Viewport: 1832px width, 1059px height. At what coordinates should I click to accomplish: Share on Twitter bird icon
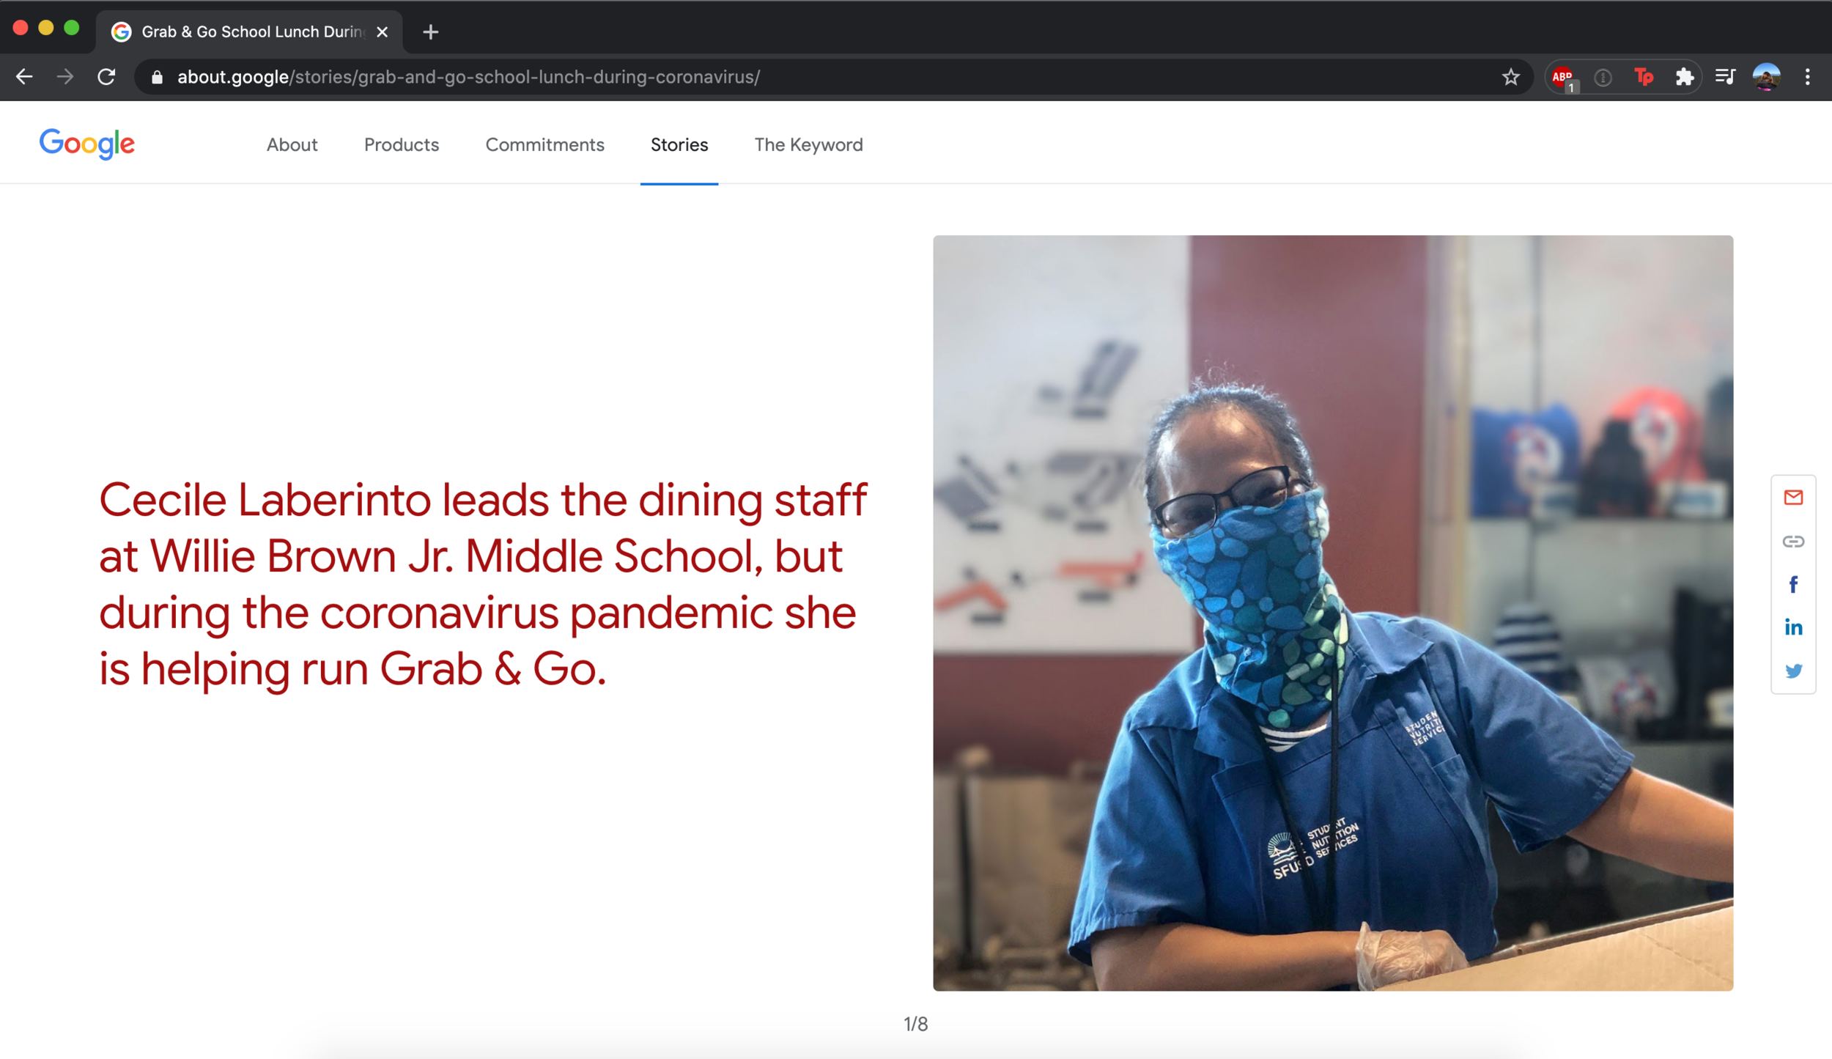point(1793,671)
